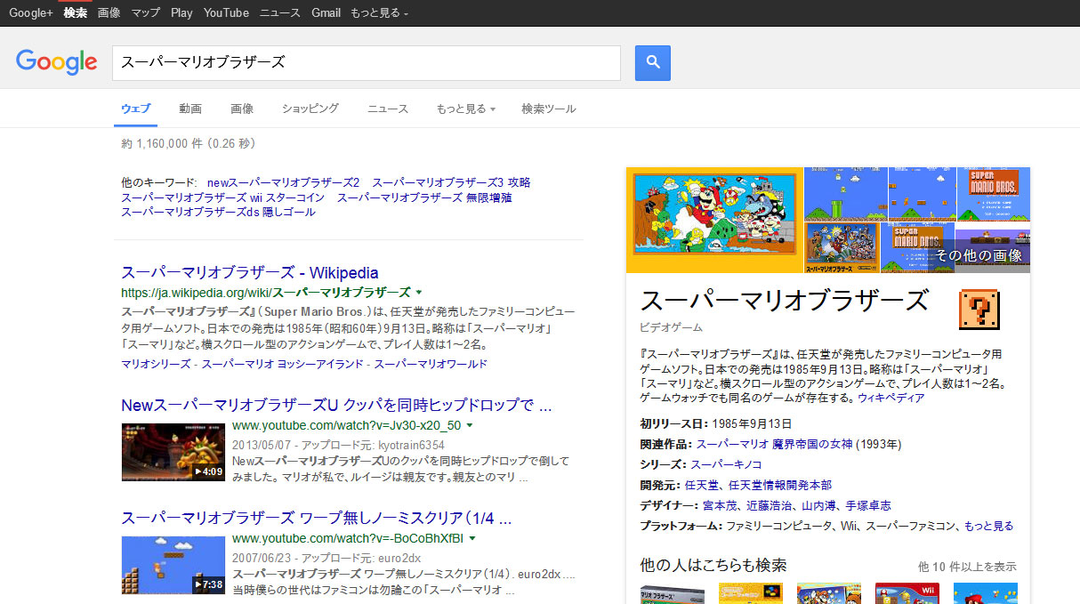1080x604 pixels.
Task: Expand もっと見る dropdown under search tabs
Action: click(x=465, y=109)
